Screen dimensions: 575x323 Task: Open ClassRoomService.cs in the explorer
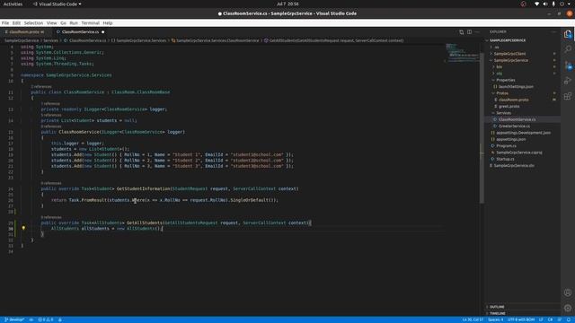tap(517, 119)
